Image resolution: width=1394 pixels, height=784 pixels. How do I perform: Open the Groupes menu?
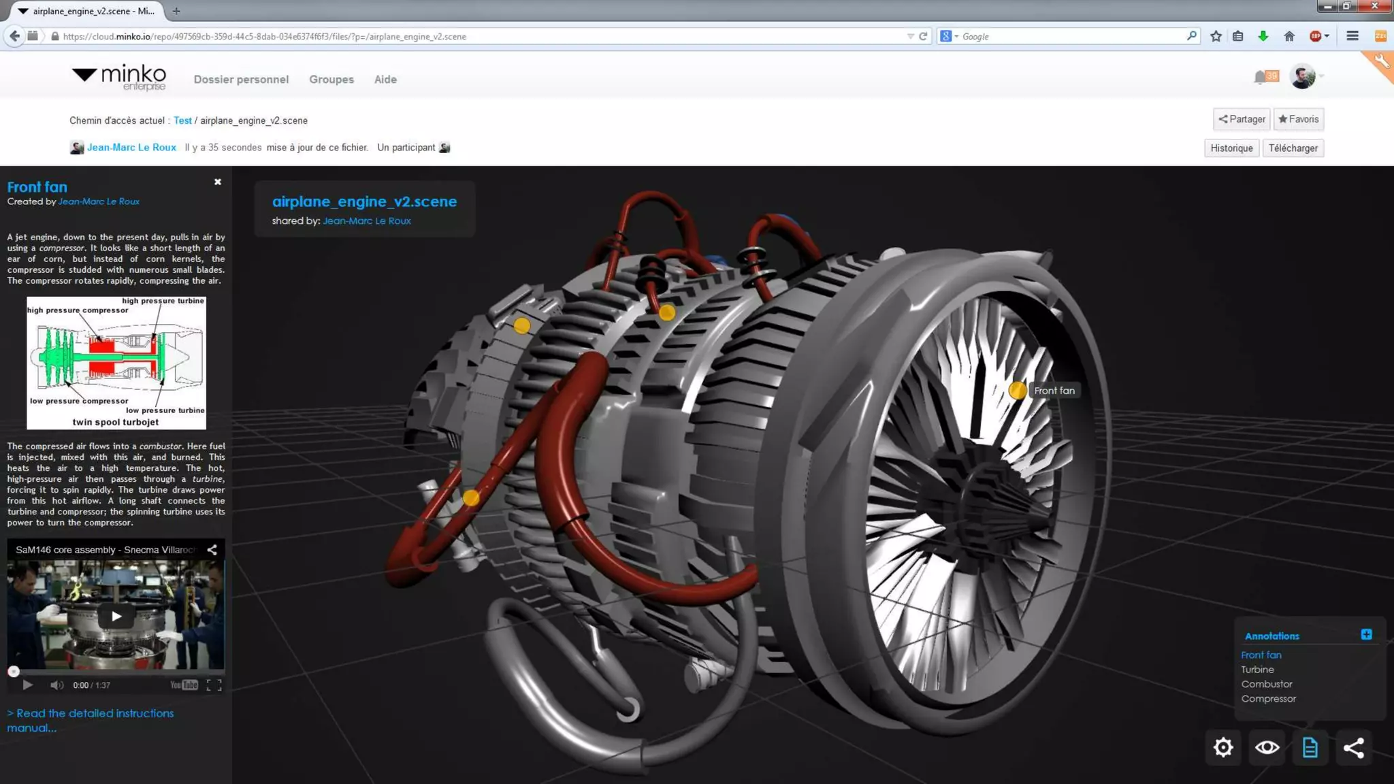click(331, 80)
